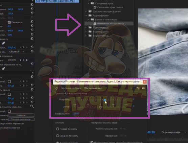Click the 'Шаблоны настроек Lumetri' folder icon
Viewport: 188px width, 143px height.
click(90, 11)
